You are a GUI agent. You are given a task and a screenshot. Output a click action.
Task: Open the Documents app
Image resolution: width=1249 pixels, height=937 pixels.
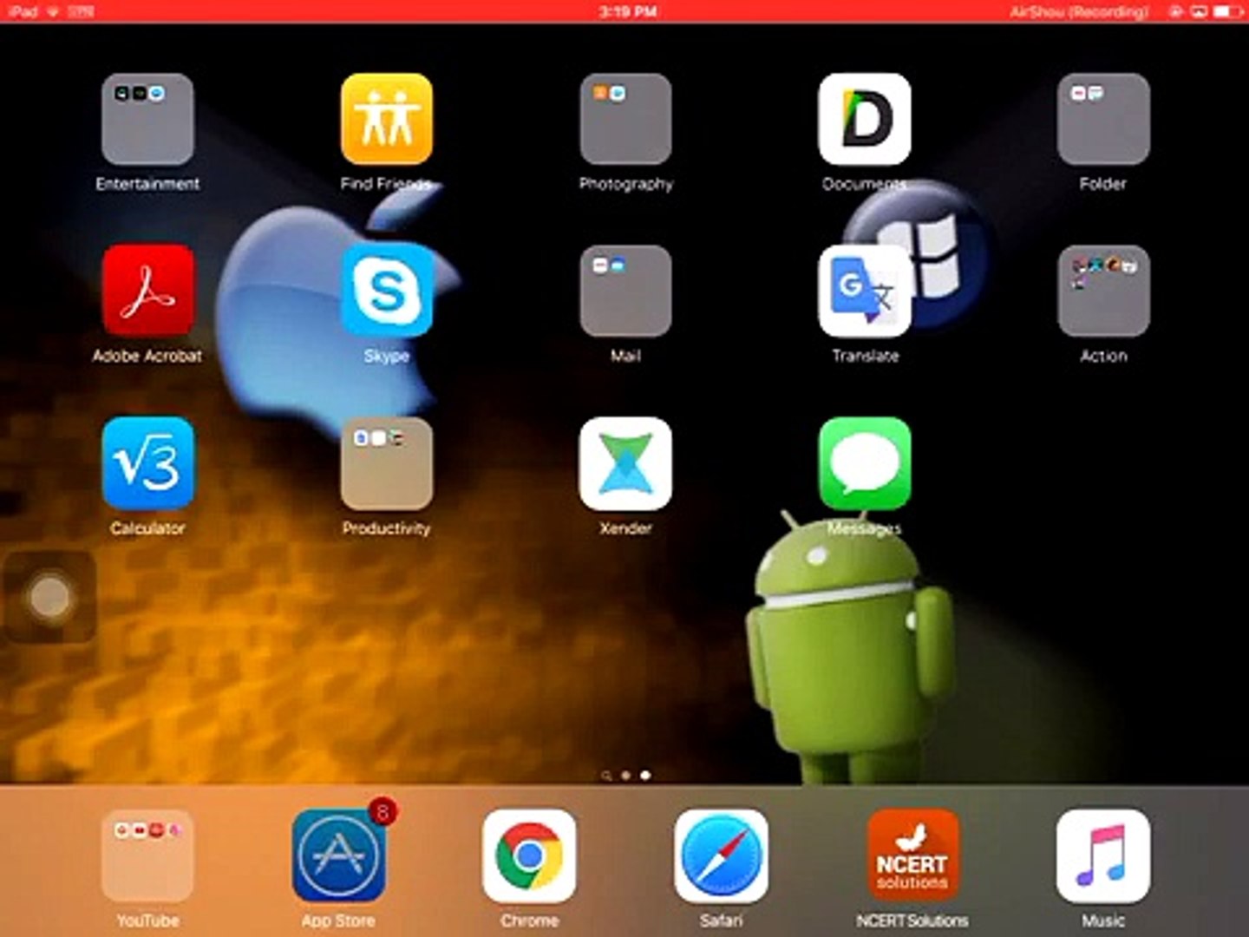[865, 119]
